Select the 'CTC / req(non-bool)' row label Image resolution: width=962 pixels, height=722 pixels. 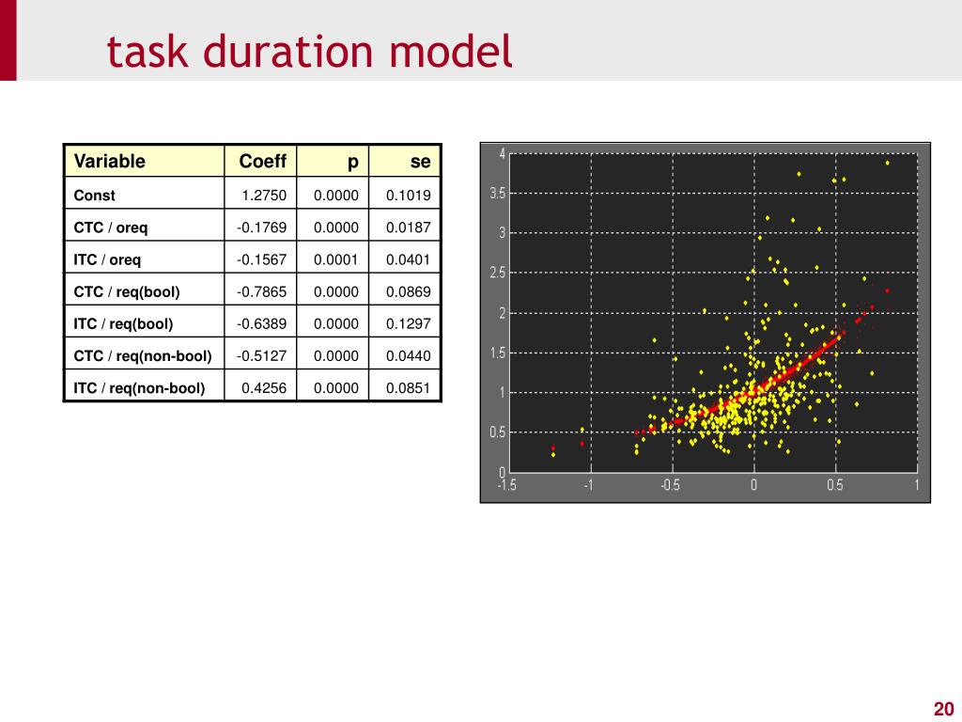click(143, 356)
